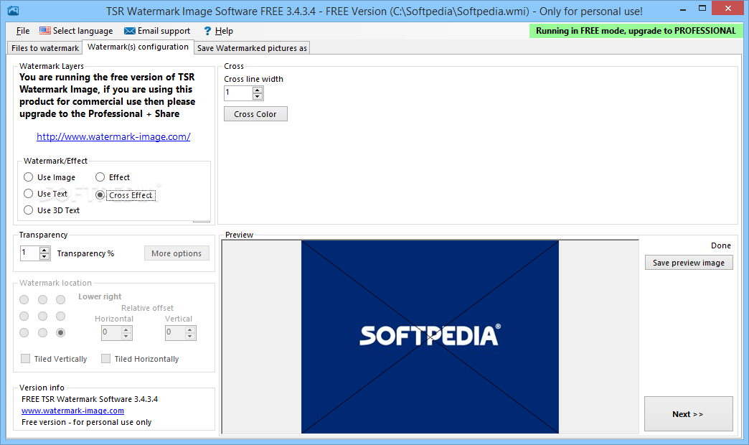
Task: Click the app icon in title bar
Action: point(13,10)
